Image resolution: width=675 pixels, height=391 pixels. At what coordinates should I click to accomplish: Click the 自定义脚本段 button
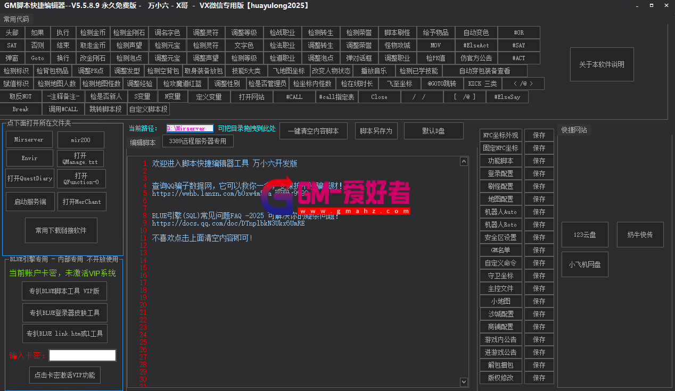tap(149, 109)
